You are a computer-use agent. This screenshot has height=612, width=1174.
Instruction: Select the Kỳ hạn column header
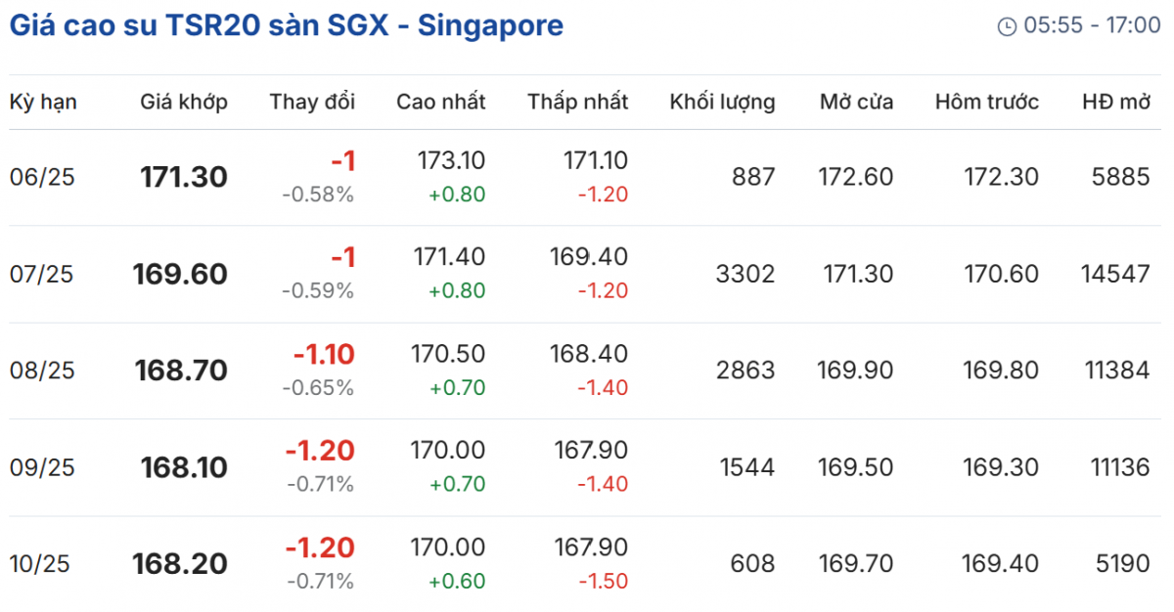point(43,102)
